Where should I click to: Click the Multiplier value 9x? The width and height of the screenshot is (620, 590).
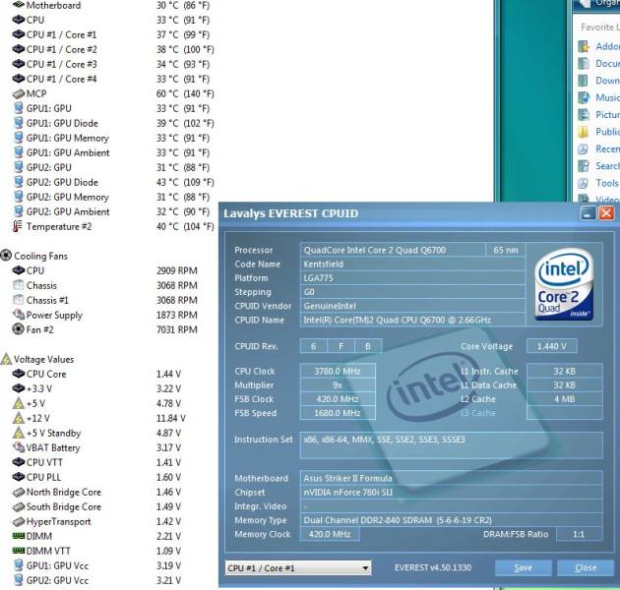(x=338, y=384)
